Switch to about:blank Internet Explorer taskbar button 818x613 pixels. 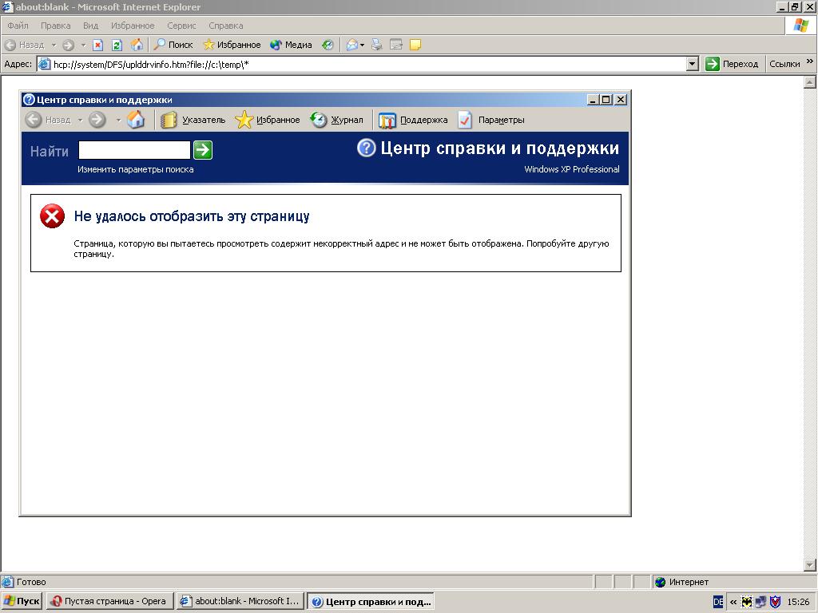[x=240, y=601]
